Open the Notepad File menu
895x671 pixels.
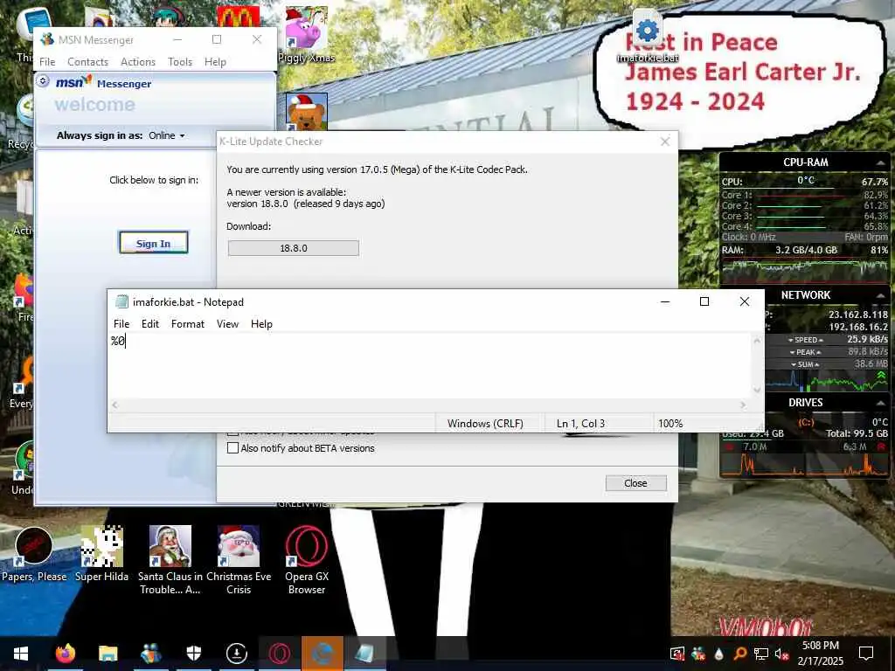tap(121, 323)
